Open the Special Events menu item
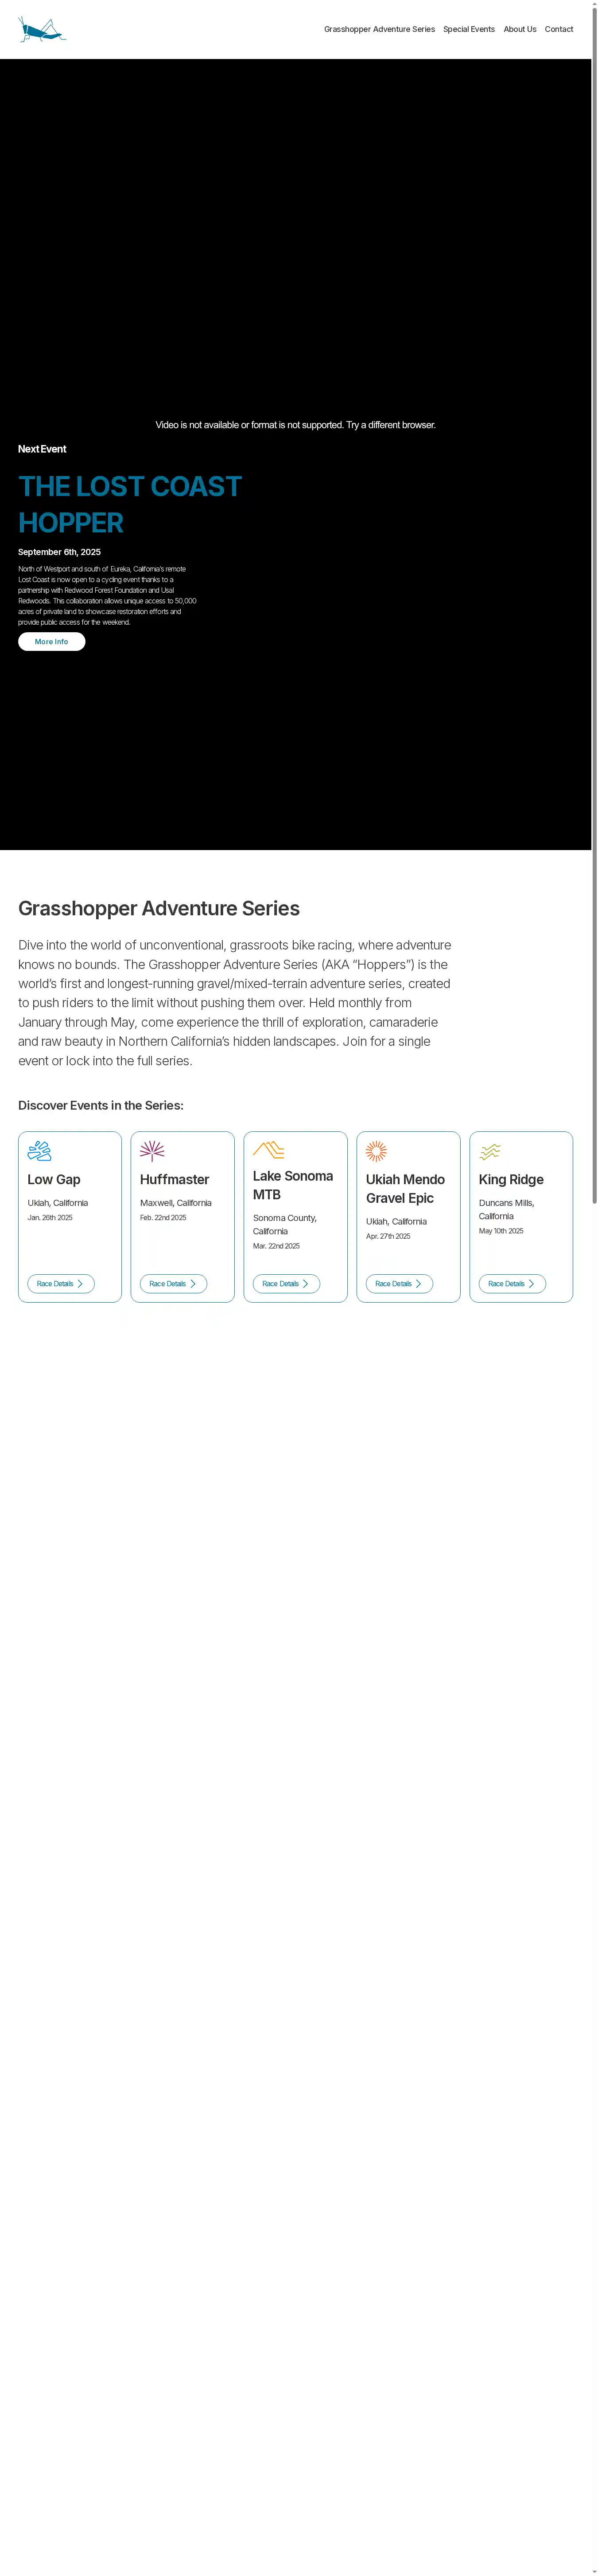 click(x=468, y=29)
